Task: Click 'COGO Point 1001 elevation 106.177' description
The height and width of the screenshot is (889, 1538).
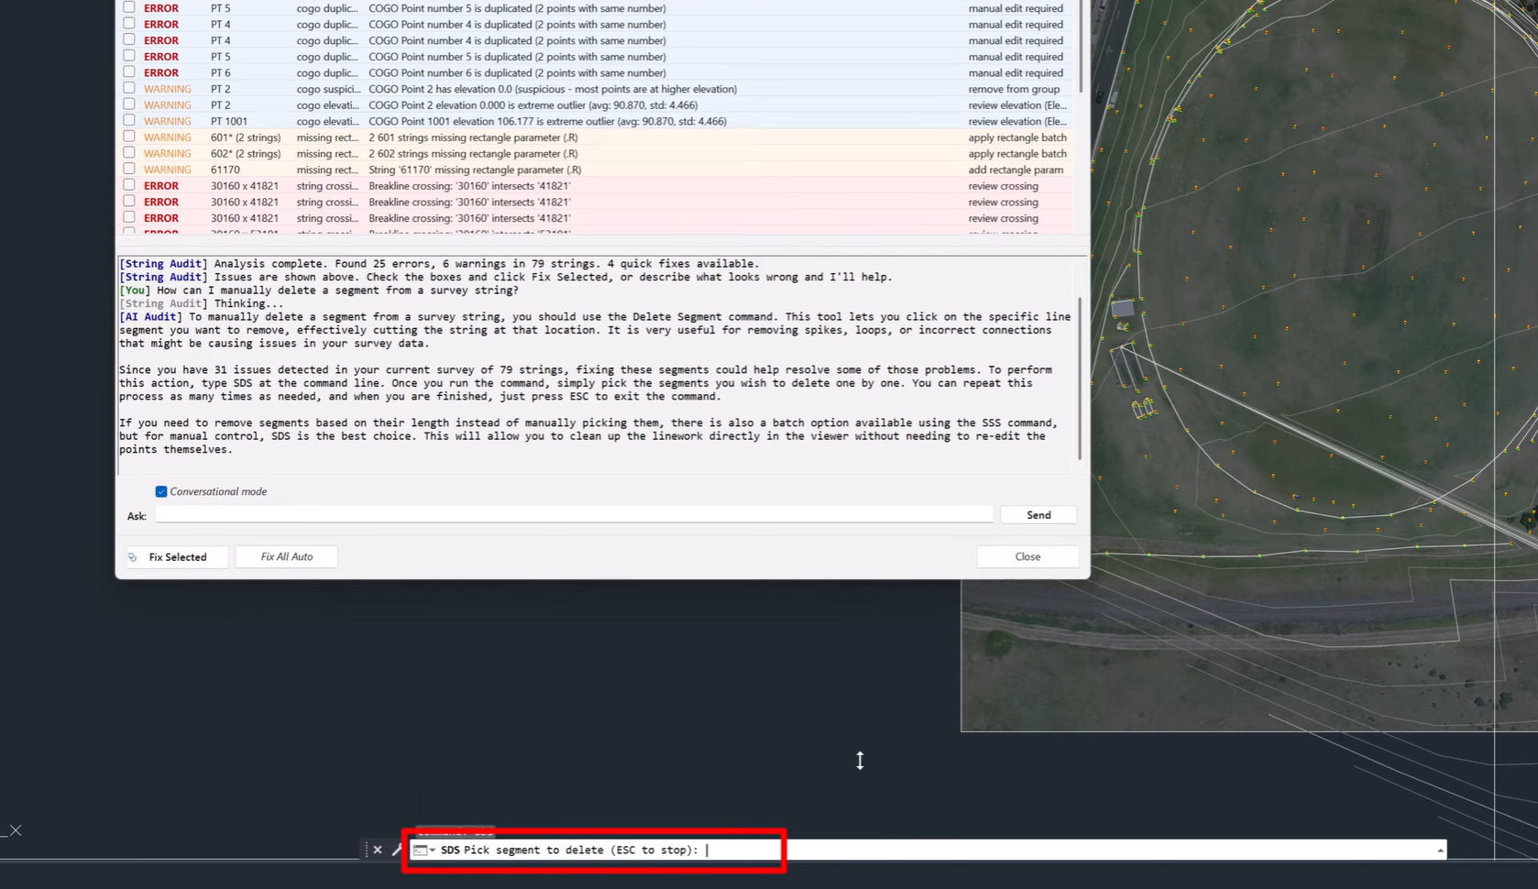Action: pos(547,121)
